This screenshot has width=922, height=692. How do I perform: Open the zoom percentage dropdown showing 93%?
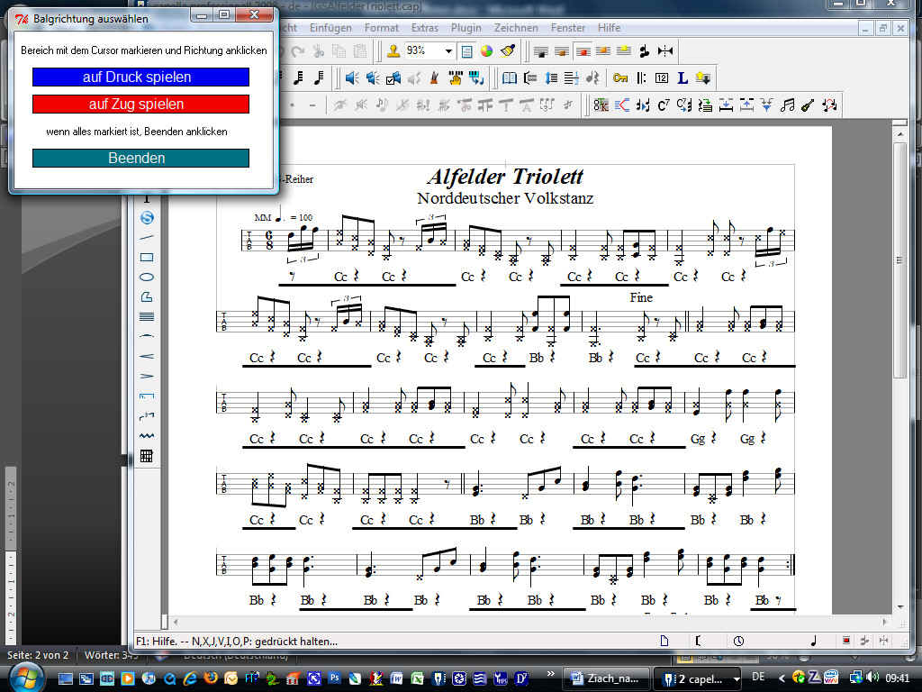448,51
